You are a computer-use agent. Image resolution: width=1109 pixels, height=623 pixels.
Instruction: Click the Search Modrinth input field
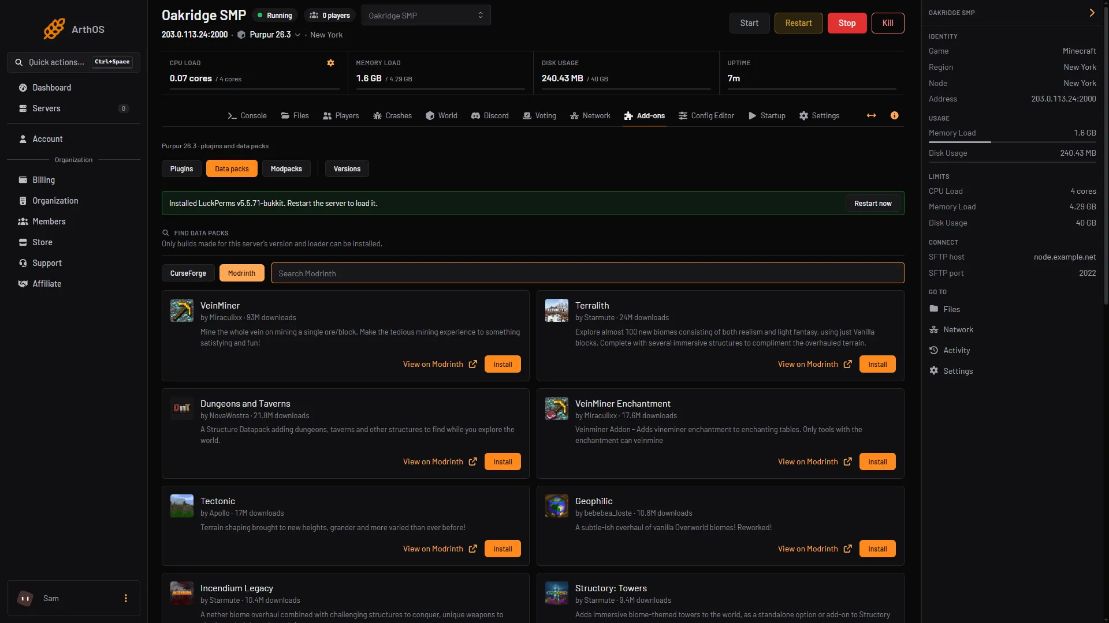click(587, 273)
